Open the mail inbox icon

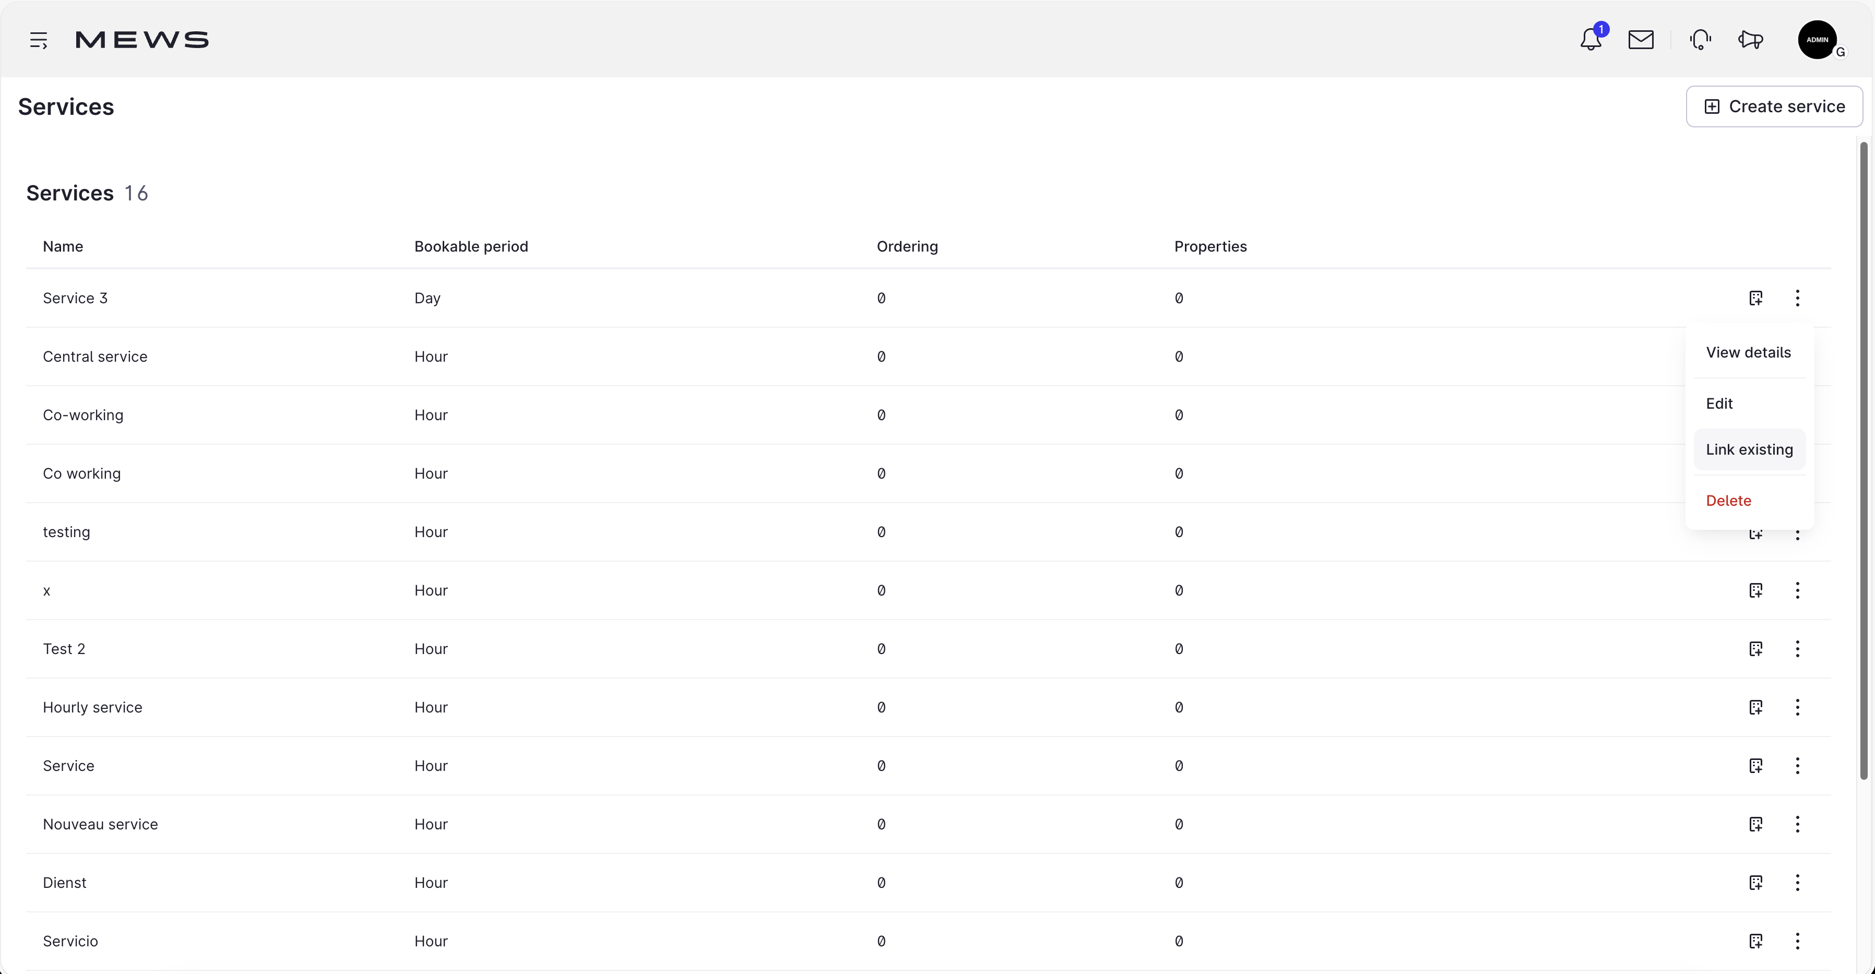pos(1641,39)
